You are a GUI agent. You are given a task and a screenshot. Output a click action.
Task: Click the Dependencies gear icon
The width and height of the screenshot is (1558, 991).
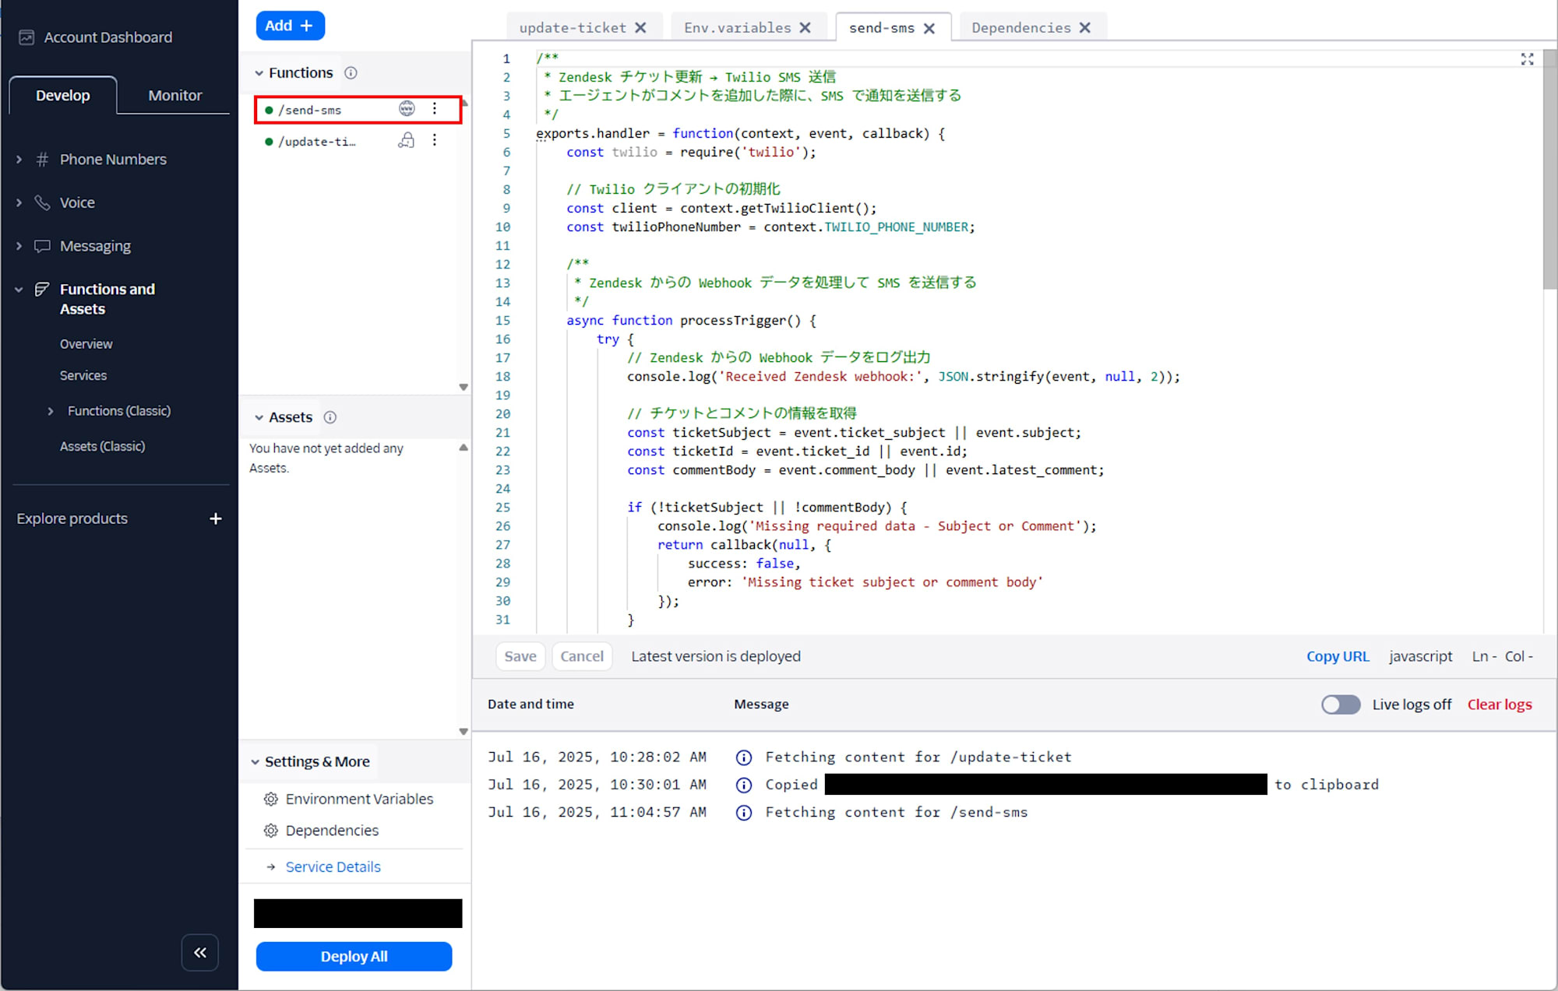[x=271, y=831]
